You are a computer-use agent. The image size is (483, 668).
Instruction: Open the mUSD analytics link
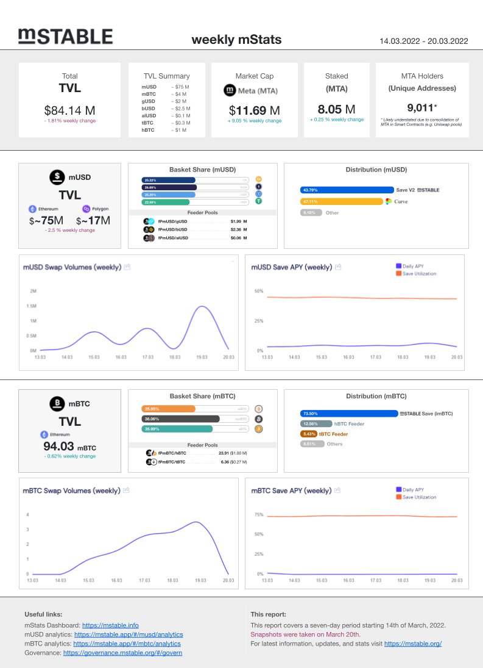click(x=129, y=635)
